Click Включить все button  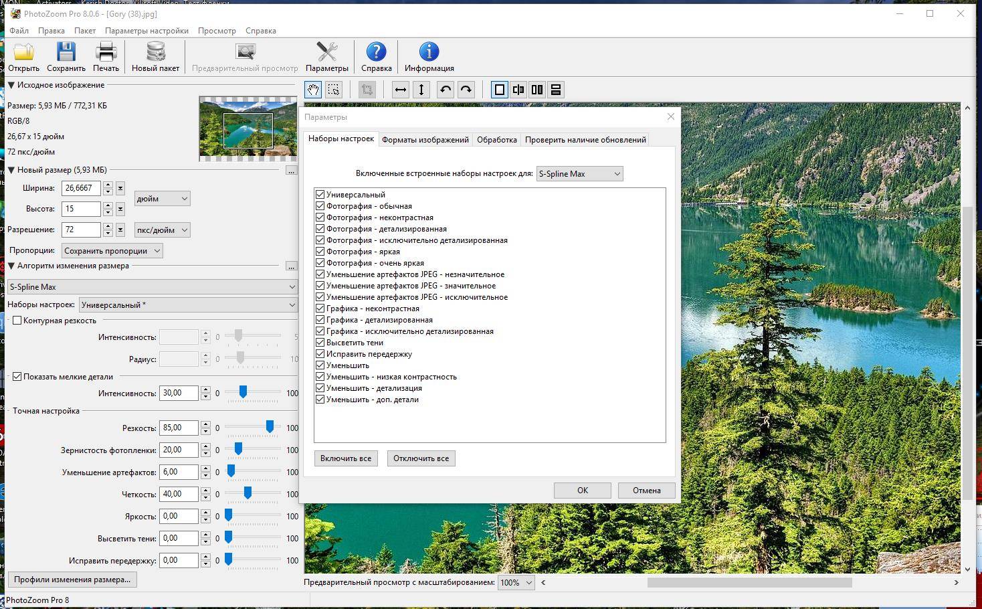pyautogui.click(x=346, y=458)
